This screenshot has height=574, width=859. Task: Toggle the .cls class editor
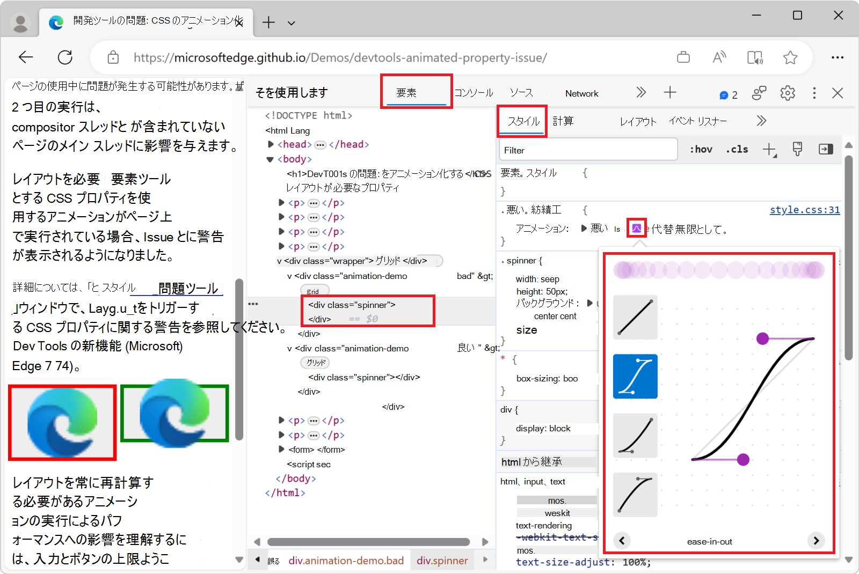point(737,150)
